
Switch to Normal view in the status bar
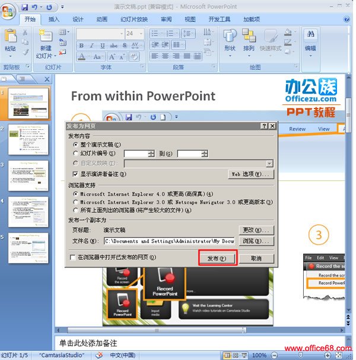pos(227,355)
